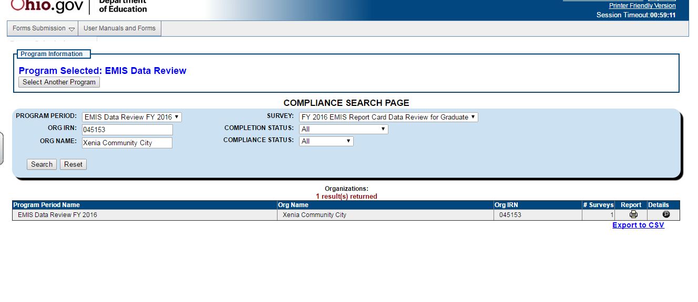Open the Details icon for Xenia Community City

(666, 214)
